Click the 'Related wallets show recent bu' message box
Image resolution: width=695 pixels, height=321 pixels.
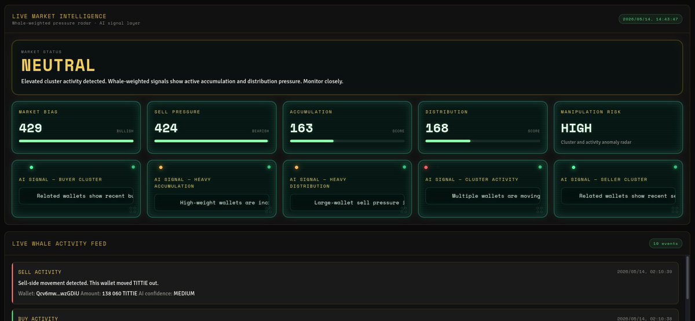click(x=76, y=195)
